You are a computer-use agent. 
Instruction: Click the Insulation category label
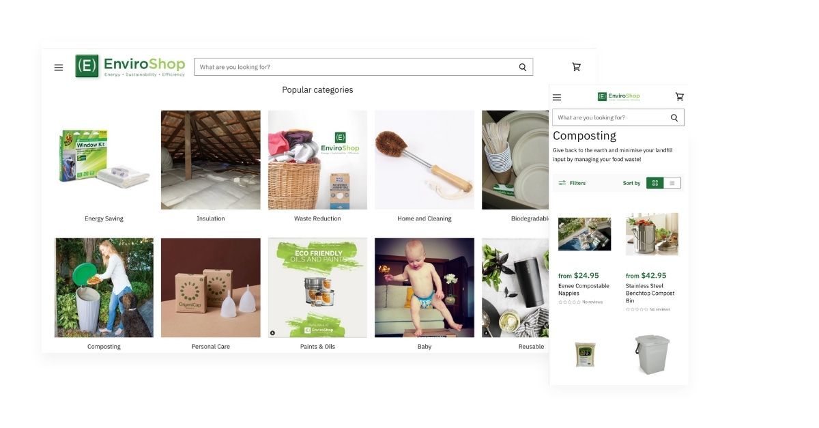pyautogui.click(x=210, y=218)
